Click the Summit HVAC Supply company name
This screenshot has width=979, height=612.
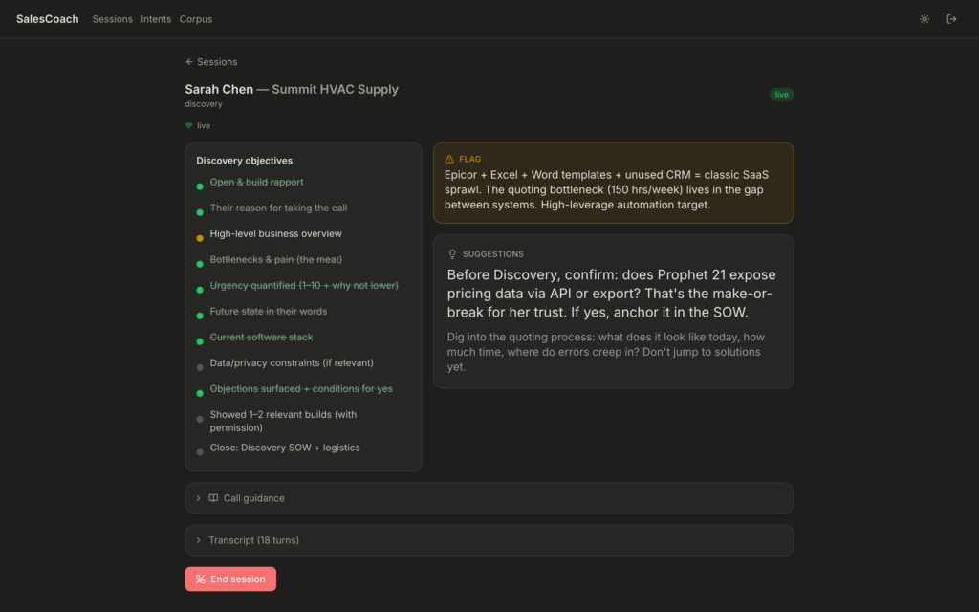335,89
